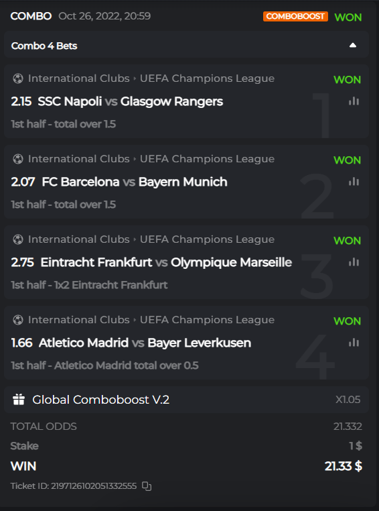The height and width of the screenshot is (511, 379).
Task: Click soccer ball icon in Frankfurt bet row
Action: pos(18,239)
